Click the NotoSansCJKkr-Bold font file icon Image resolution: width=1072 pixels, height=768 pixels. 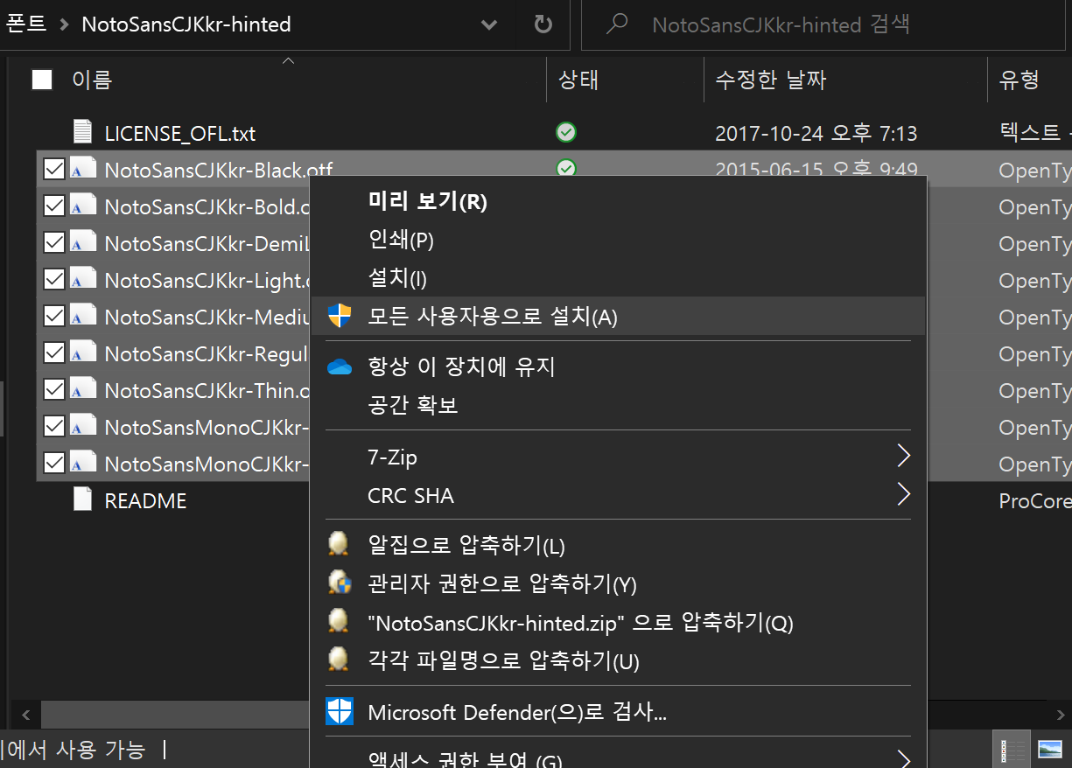coord(82,206)
